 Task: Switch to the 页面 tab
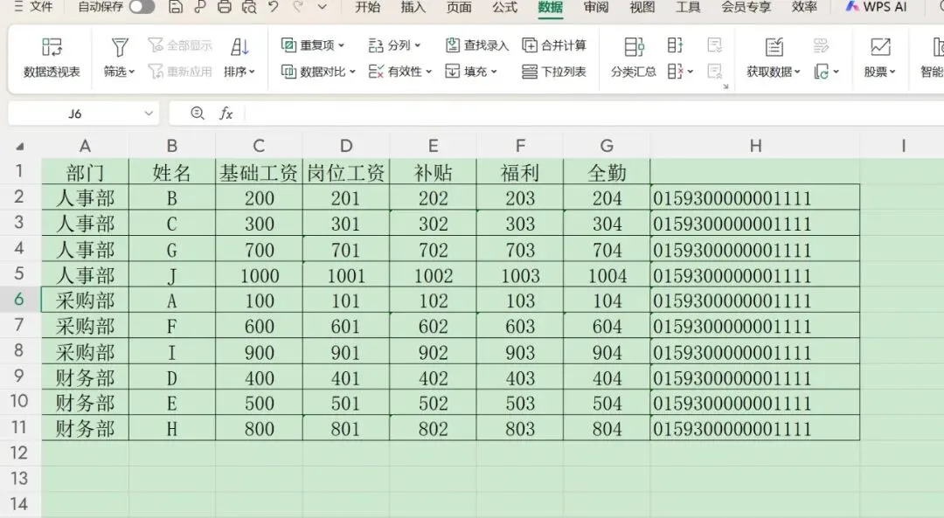(459, 7)
